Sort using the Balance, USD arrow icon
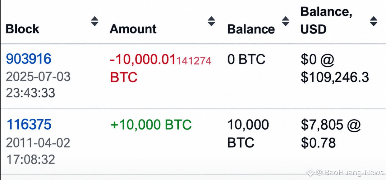 click(x=374, y=21)
